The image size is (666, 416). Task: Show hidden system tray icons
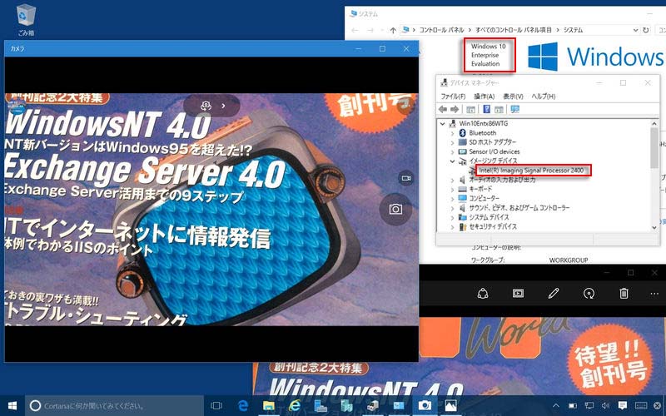pos(556,405)
